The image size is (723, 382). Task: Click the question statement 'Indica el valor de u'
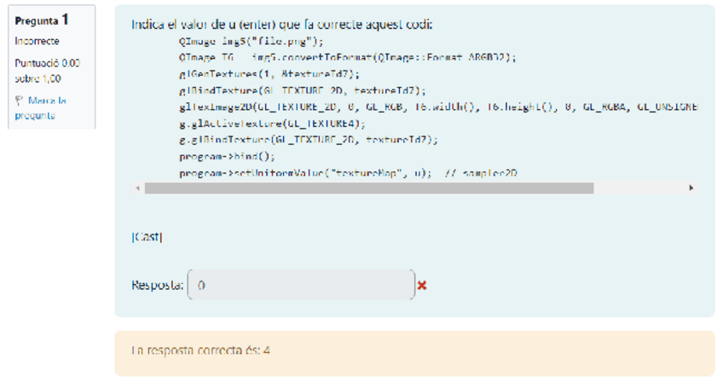coord(281,25)
